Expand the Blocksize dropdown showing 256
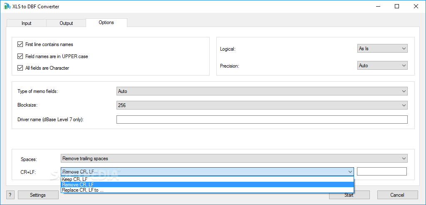Viewport: 426px width, 205px height. pos(262,105)
